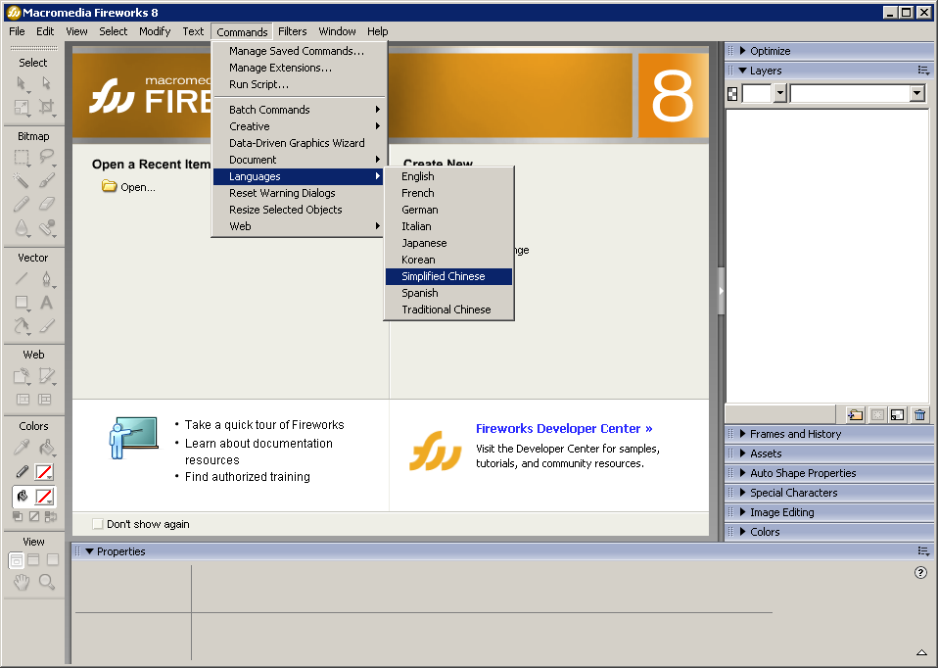
Task: Select the Brush tool
Action: coord(46,180)
